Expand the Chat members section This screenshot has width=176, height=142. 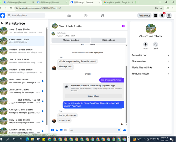coord(151,62)
